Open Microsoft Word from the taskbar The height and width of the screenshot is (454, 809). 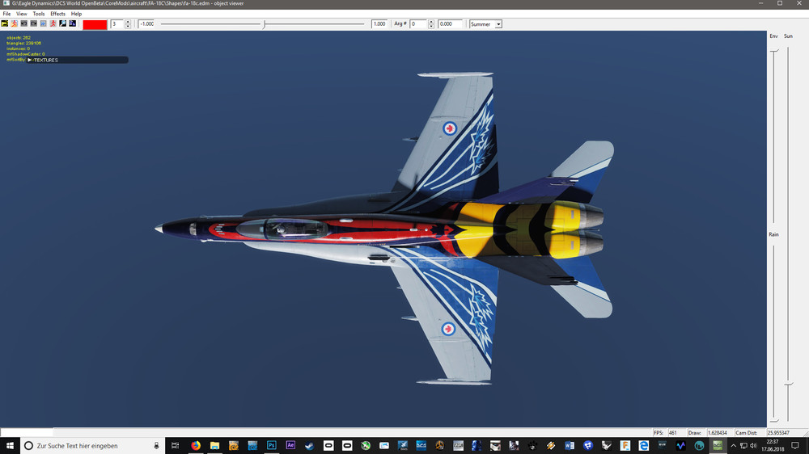569,445
